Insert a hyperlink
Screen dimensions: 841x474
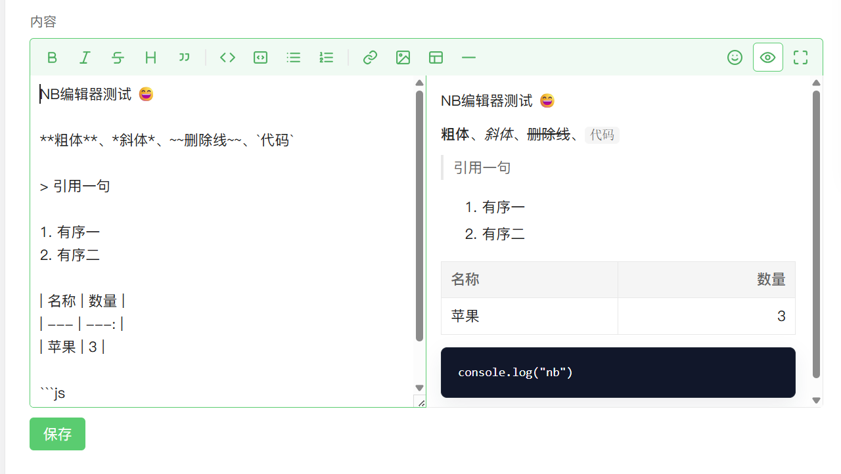pos(370,58)
